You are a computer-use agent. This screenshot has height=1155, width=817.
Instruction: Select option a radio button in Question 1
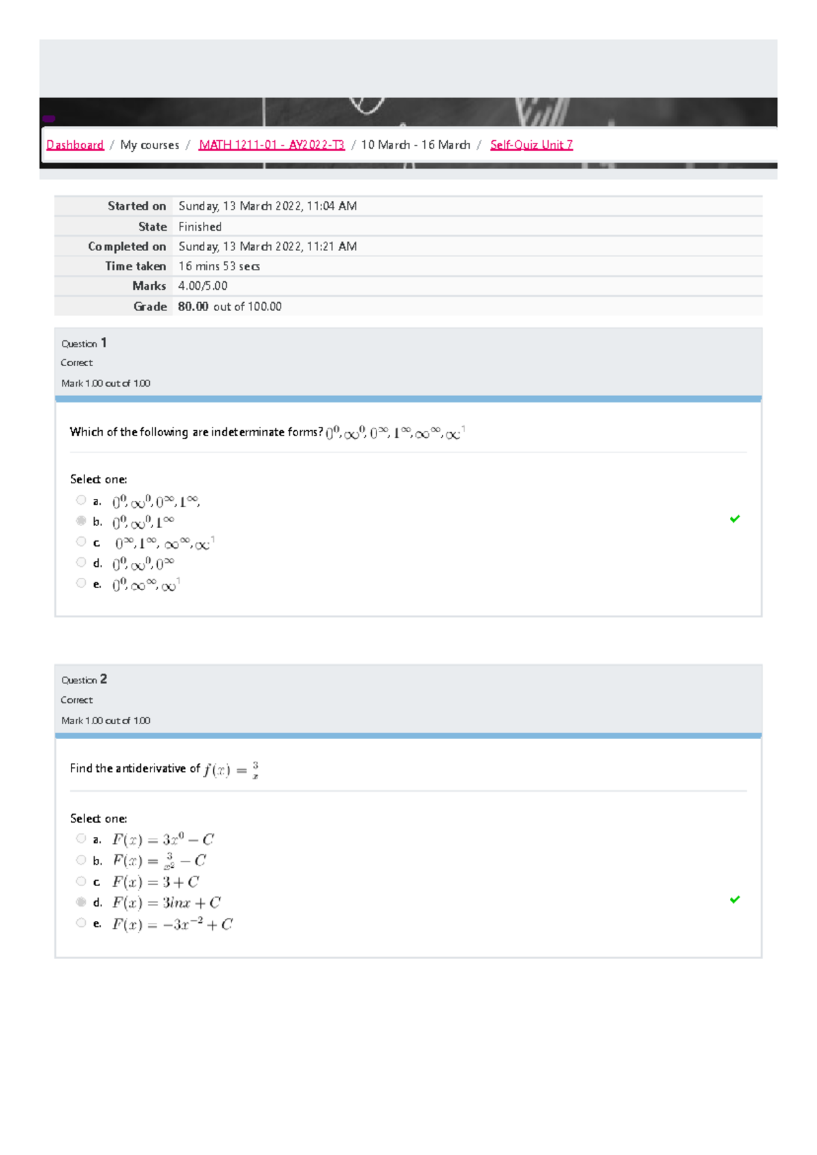(x=81, y=500)
